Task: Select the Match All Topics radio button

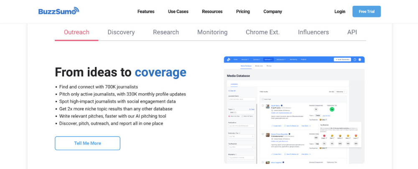Action: pos(242,116)
